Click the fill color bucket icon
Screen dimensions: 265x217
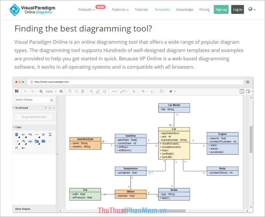click(x=92, y=91)
